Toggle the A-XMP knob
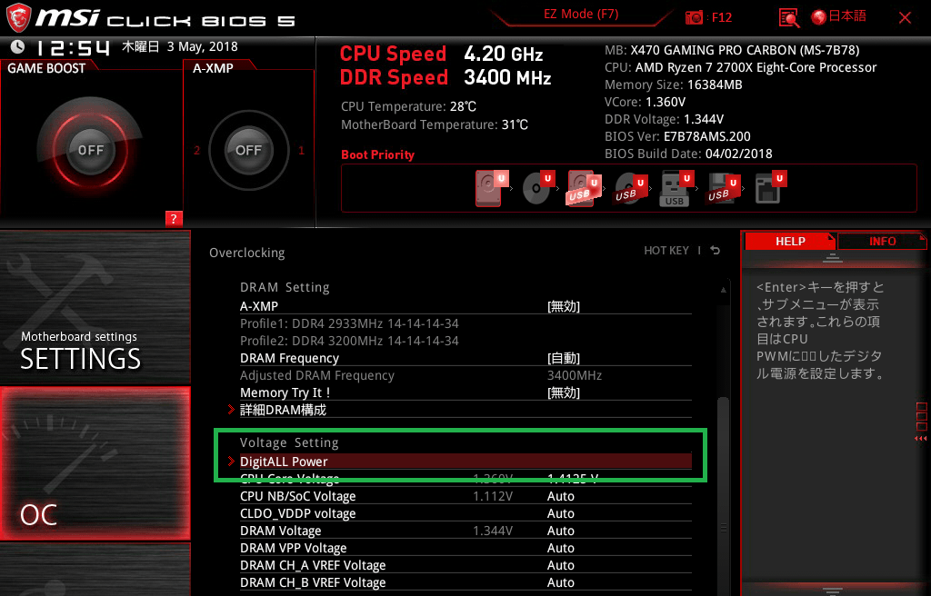The height and width of the screenshot is (596, 931). point(248,150)
